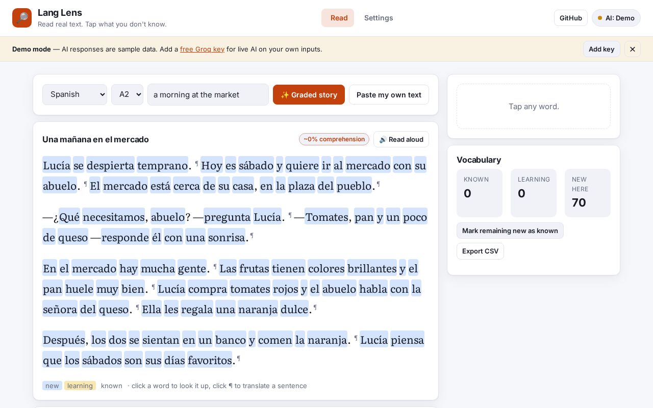Choose Paste my own text
653x408 pixels.
[x=389, y=94]
